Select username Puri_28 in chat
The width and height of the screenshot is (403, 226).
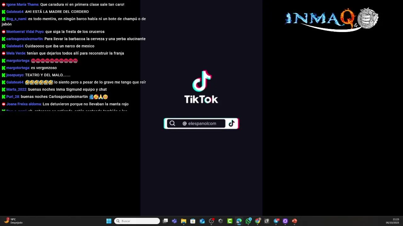pos(13,97)
